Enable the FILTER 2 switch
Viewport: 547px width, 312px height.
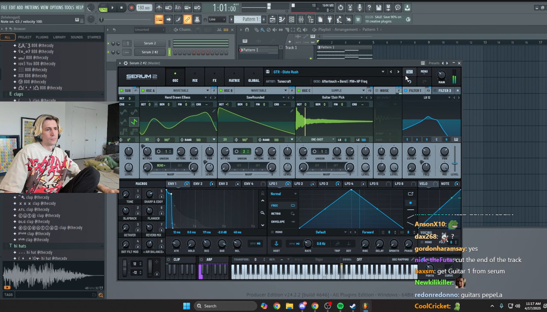coord(435,91)
